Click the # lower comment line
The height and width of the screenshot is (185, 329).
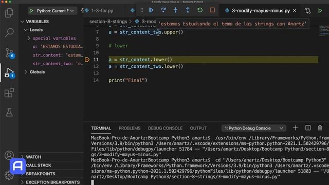[118, 46]
